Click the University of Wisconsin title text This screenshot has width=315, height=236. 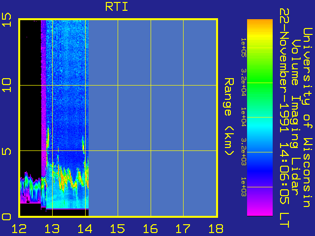pyautogui.click(x=307, y=118)
